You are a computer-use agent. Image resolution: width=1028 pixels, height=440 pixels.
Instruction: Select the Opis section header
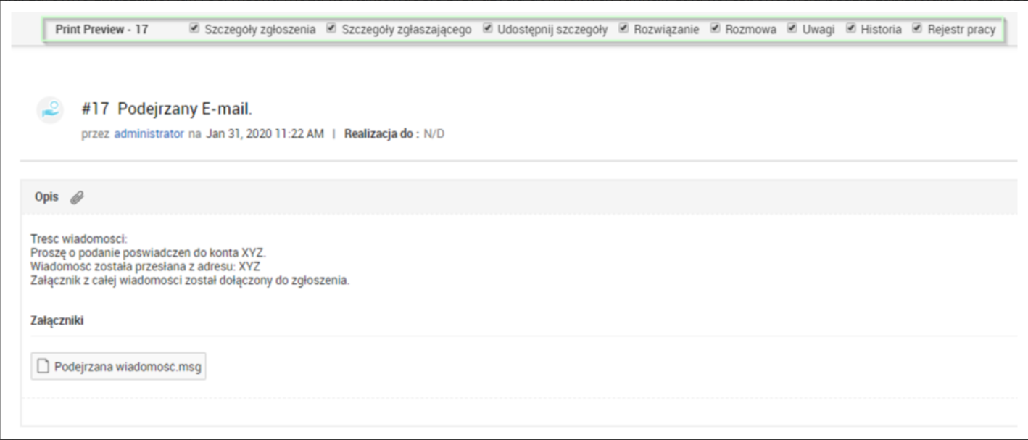[46, 197]
